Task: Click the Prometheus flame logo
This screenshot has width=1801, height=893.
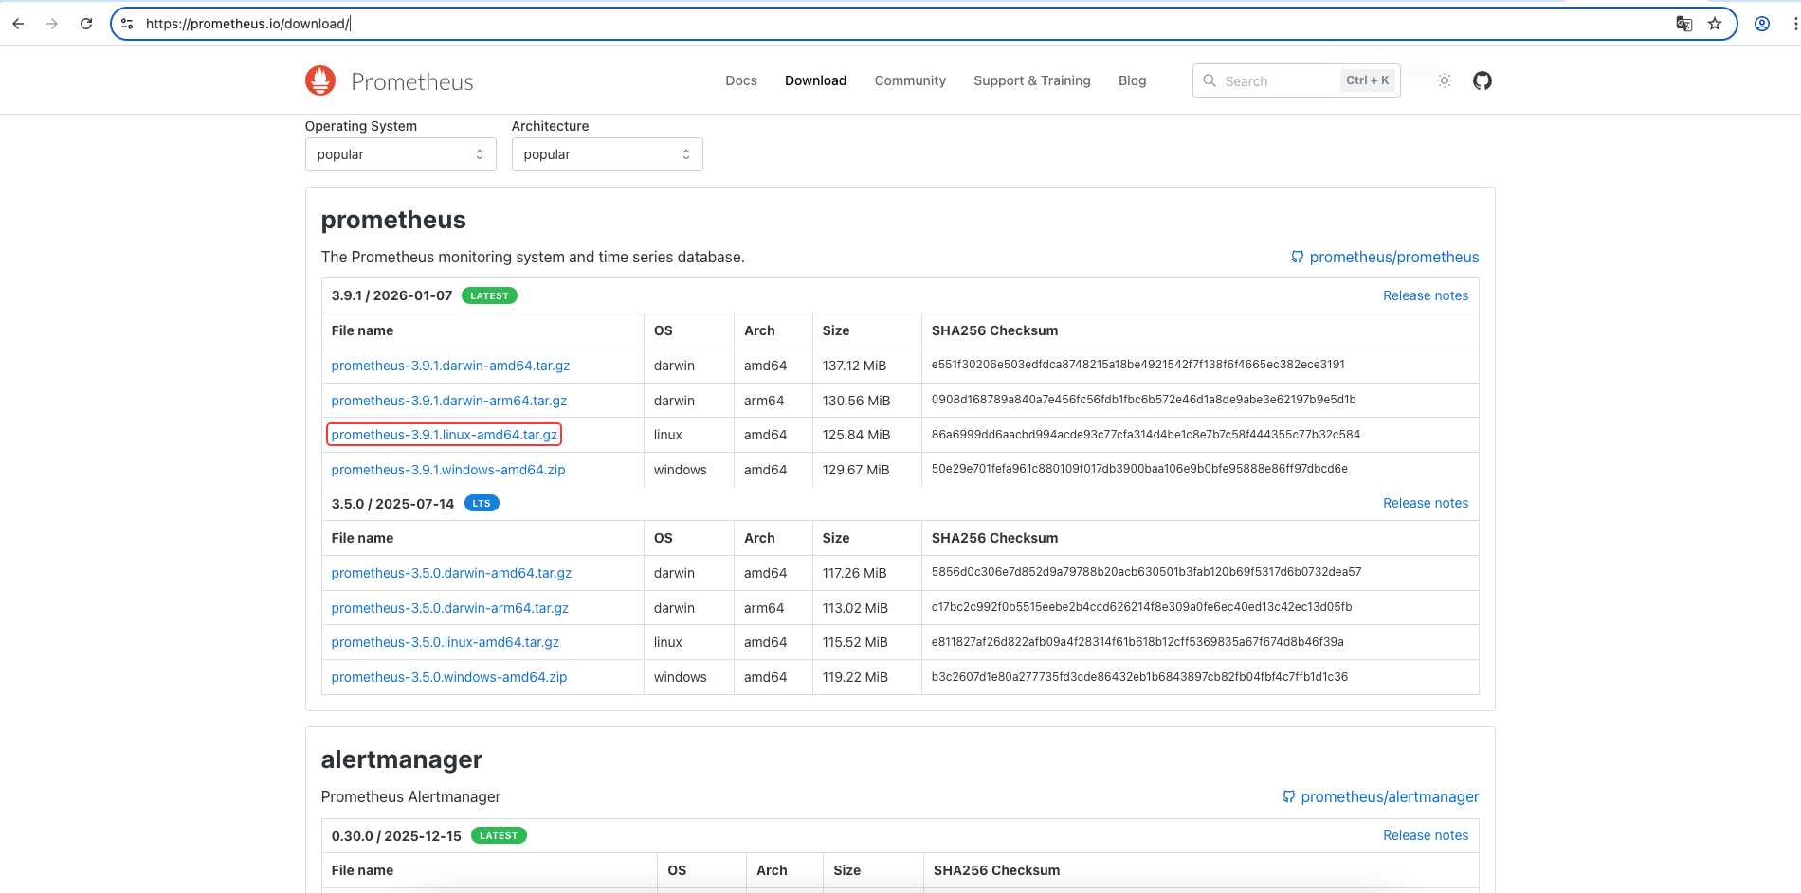Action: click(x=320, y=80)
